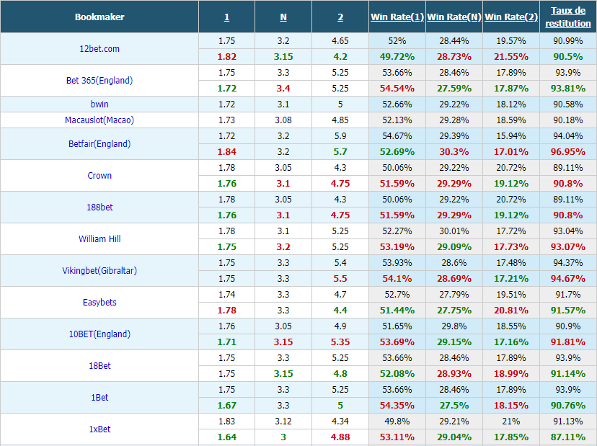Click 1xBet payout 87.11%
The image size is (597, 446).
click(x=568, y=437)
